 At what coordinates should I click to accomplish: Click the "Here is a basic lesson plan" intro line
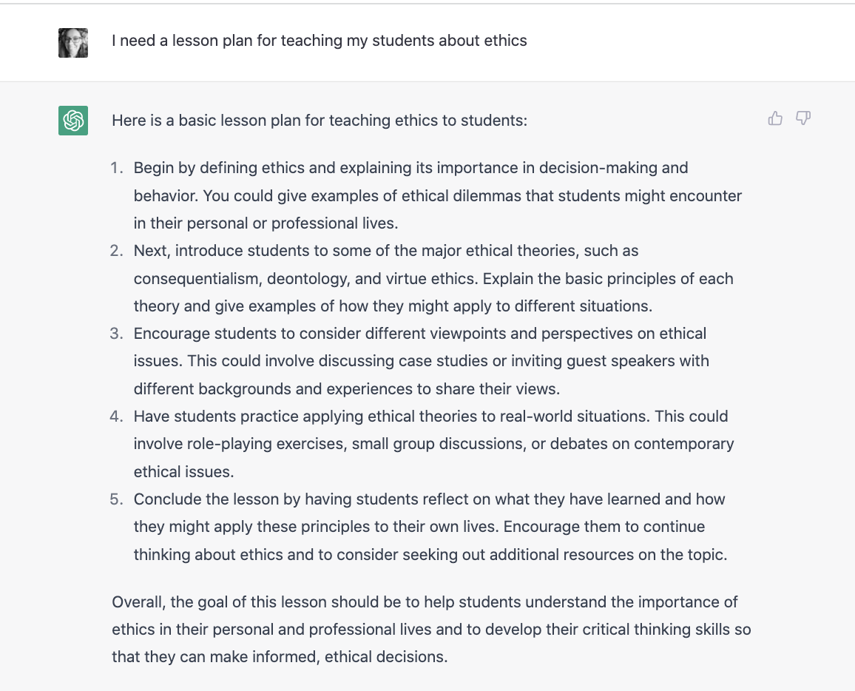click(319, 120)
